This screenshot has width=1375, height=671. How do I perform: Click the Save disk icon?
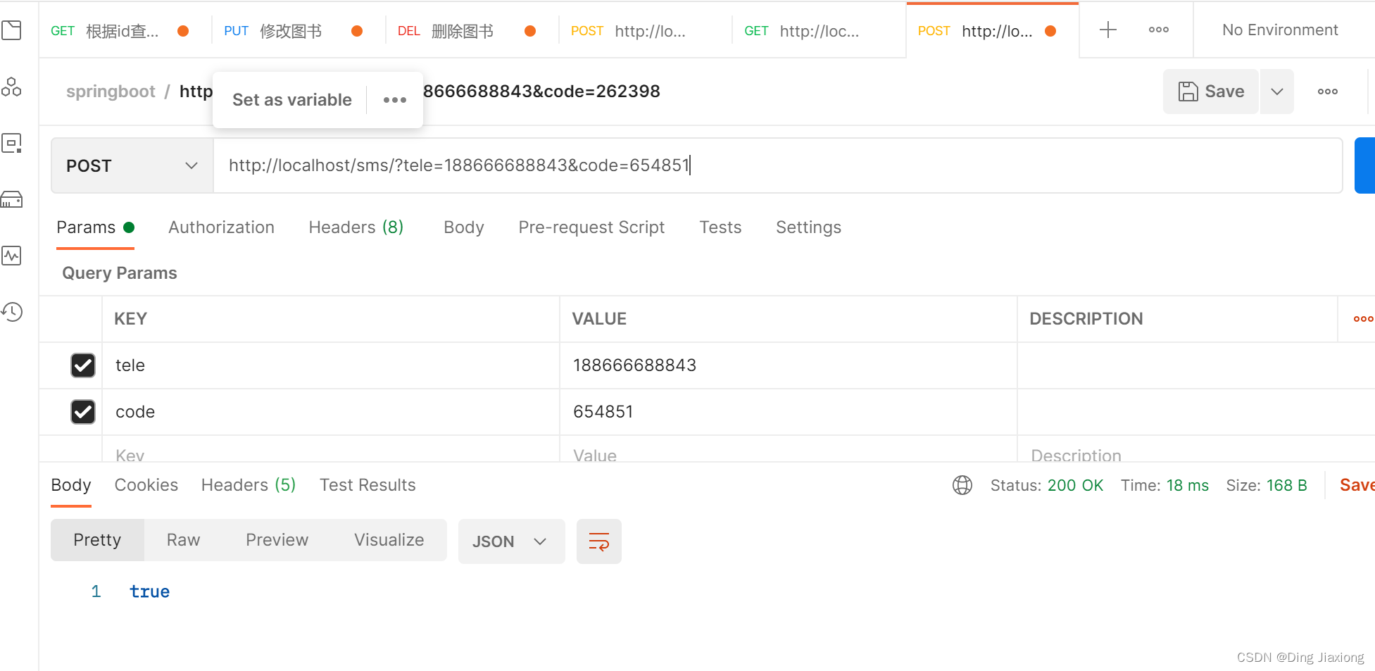[x=1188, y=92]
